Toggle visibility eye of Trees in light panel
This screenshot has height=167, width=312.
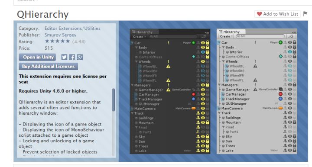pos(290,146)
